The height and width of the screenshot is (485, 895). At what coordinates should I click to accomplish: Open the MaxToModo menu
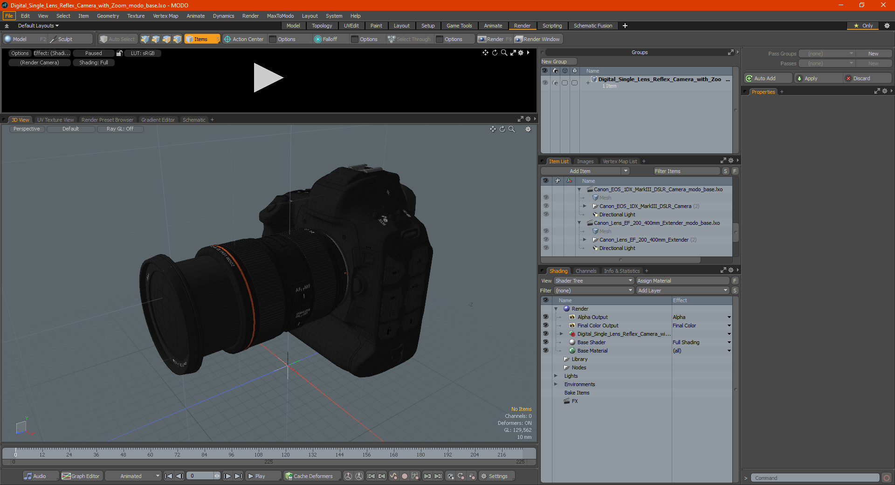[280, 16]
